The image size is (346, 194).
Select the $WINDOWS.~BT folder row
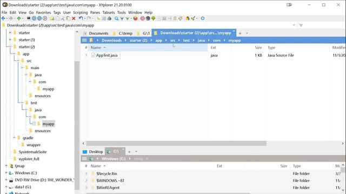coord(110,181)
